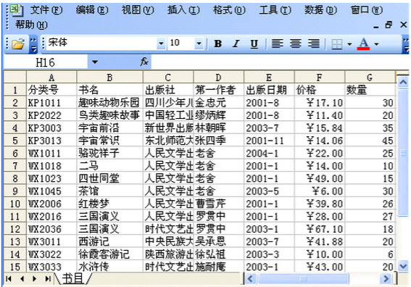Click the Excel workbook icon beside 文件
This screenshot has height=287, width=411.
click(x=16, y=10)
